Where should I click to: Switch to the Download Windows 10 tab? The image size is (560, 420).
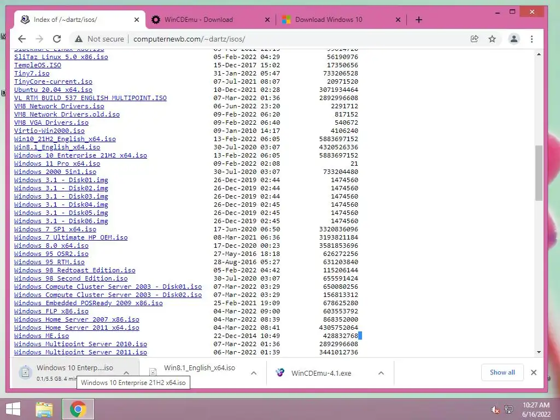[x=341, y=20]
